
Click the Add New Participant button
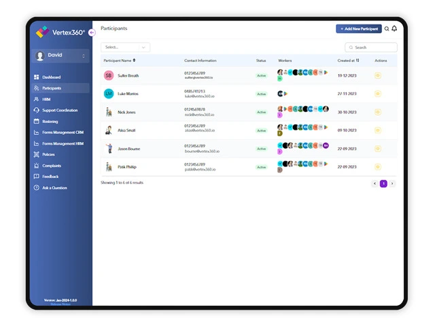[358, 29]
